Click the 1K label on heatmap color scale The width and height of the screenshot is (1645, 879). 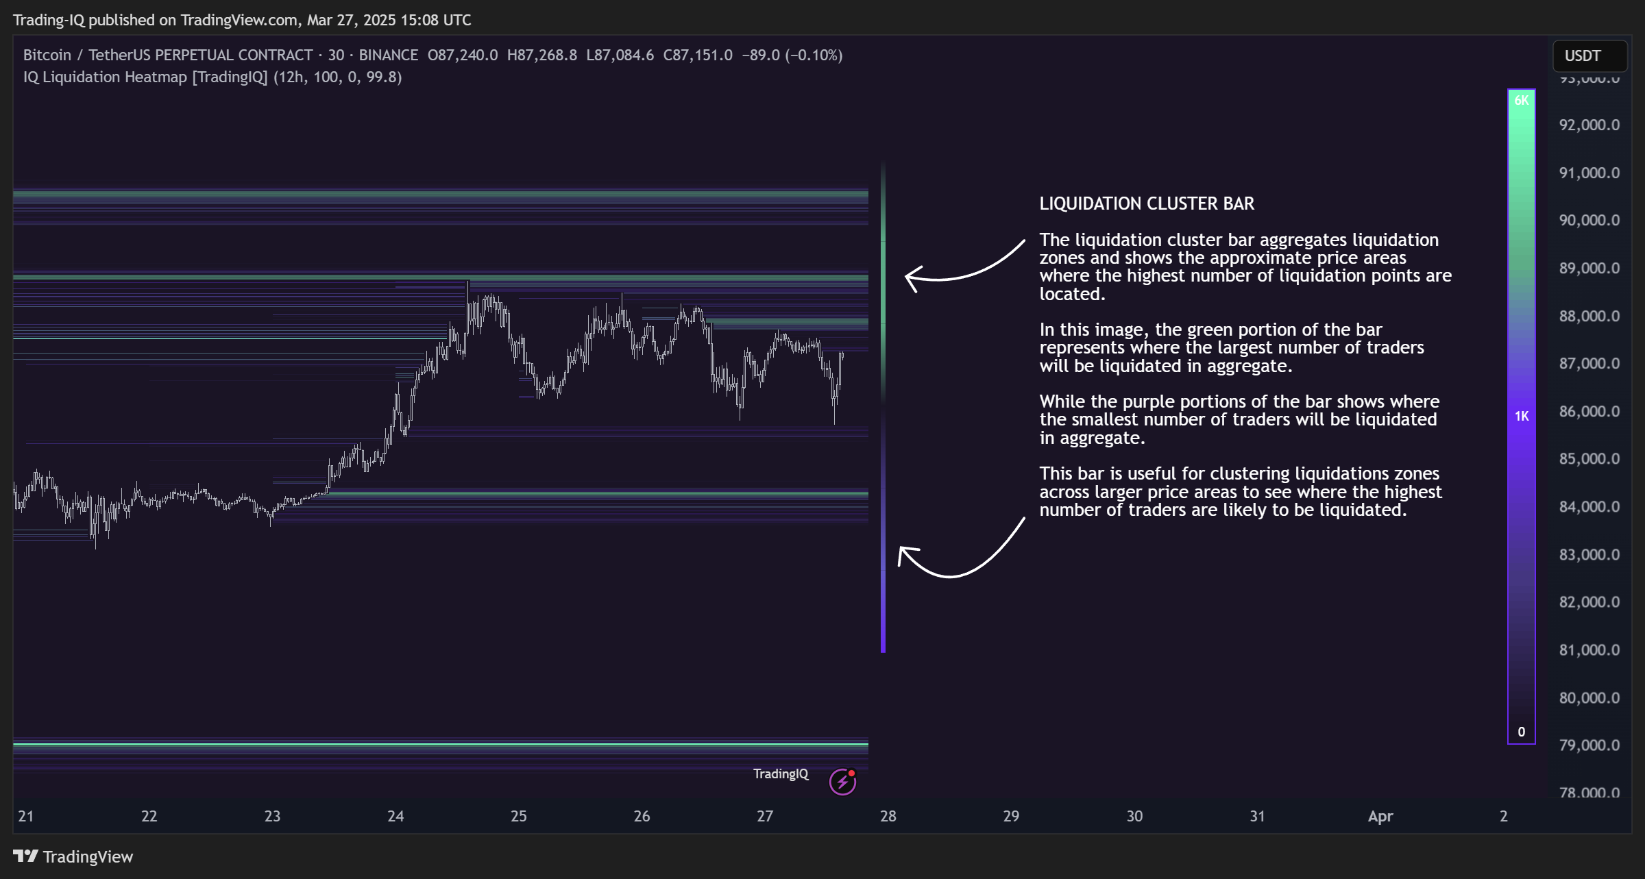[x=1522, y=416]
